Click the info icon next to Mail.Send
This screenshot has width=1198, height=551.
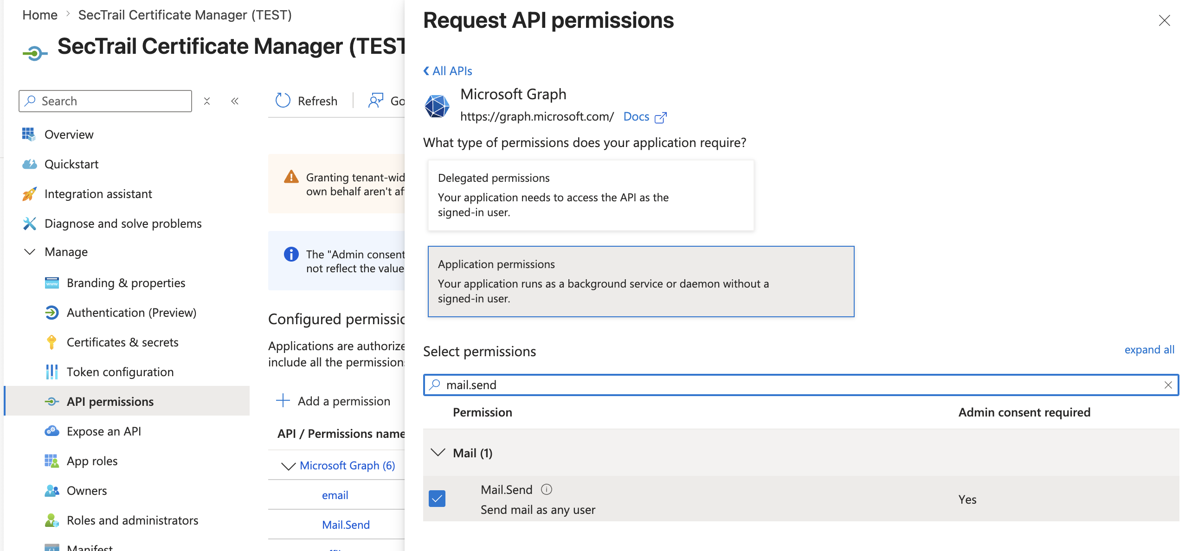coord(547,489)
